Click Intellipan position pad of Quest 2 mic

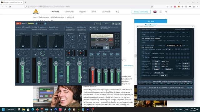point(56,41)
